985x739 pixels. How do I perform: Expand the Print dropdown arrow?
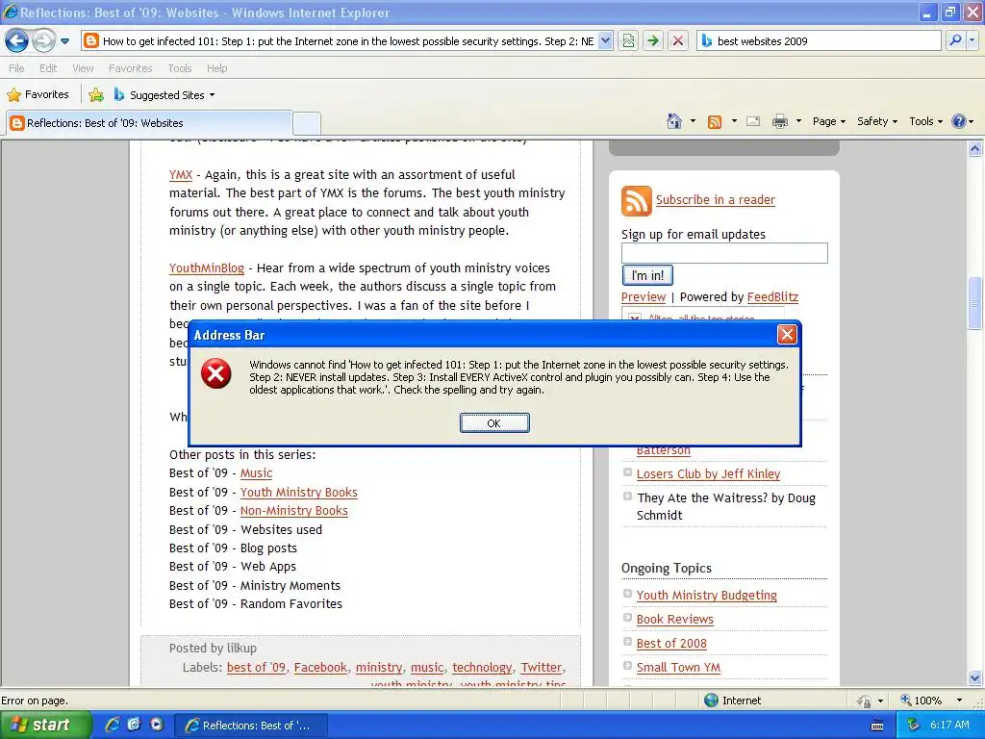click(x=798, y=121)
